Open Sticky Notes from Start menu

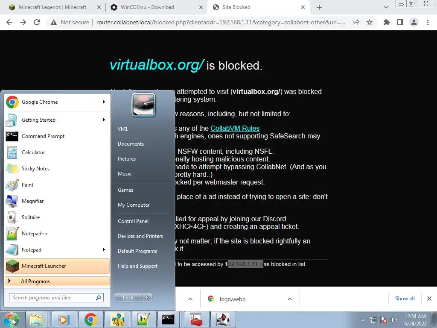tap(57, 168)
